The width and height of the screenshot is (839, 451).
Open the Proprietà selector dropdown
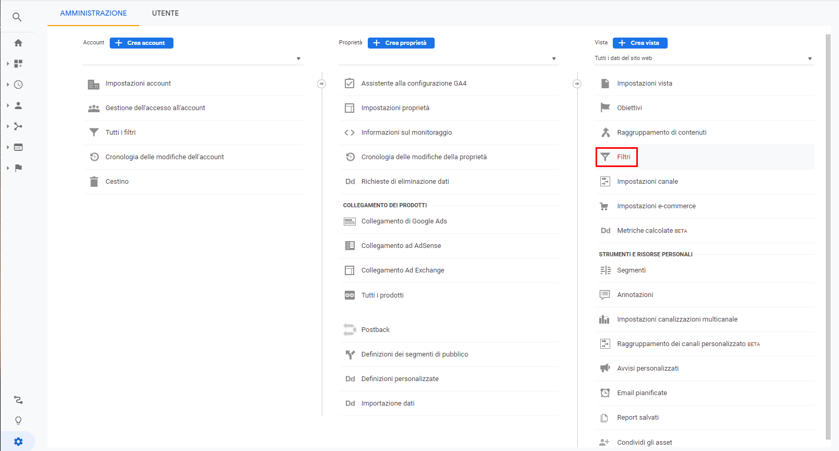pos(449,58)
